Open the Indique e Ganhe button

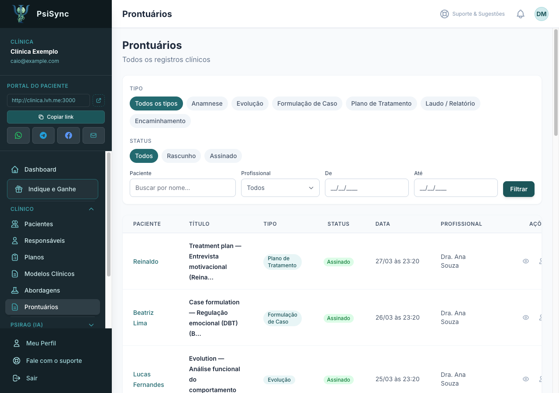point(52,189)
